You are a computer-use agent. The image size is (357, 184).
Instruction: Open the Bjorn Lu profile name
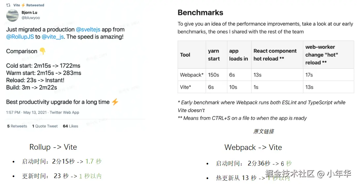pyautogui.click(x=30, y=13)
